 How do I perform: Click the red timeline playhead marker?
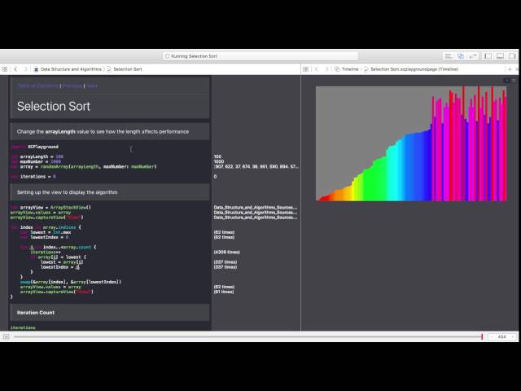pos(482,336)
